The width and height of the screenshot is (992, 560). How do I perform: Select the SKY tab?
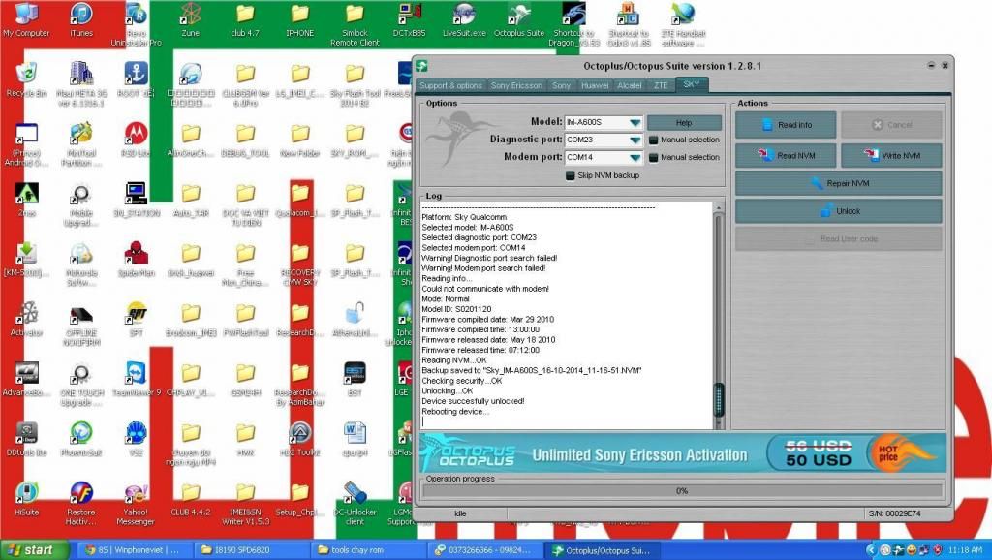[692, 84]
